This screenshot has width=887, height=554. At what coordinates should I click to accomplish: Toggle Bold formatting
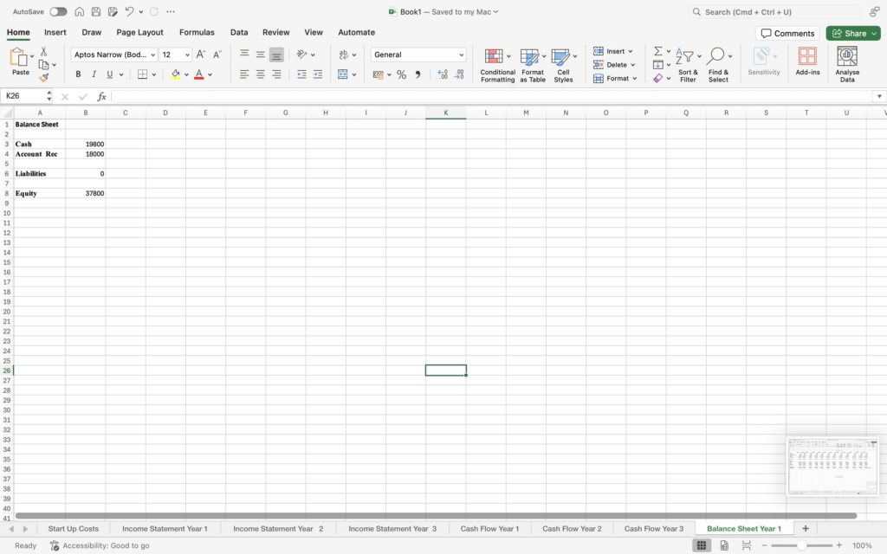(x=78, y=74)
